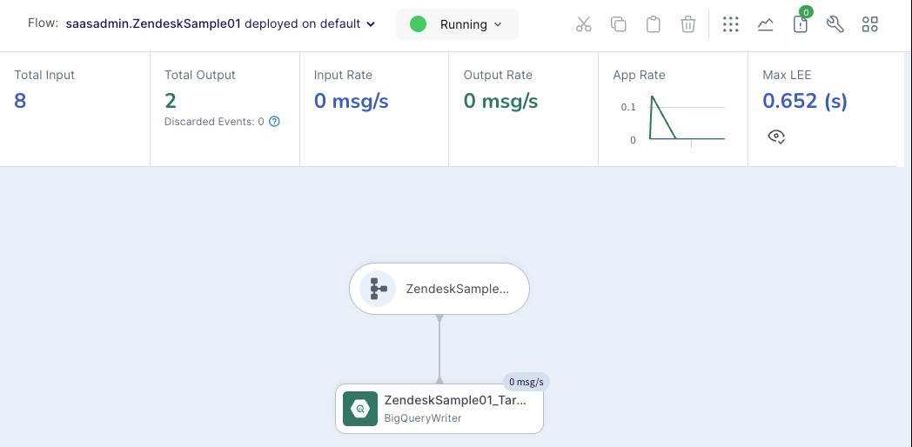Click the Paste clipboard icon

(x=654, y=24)
